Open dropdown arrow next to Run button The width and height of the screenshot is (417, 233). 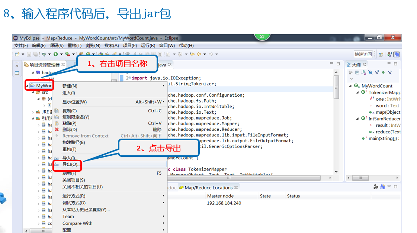pyautogui.click(x=61, y=54)
